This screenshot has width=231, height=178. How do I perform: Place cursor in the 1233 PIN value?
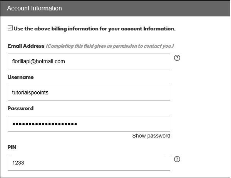coord(18,163)
